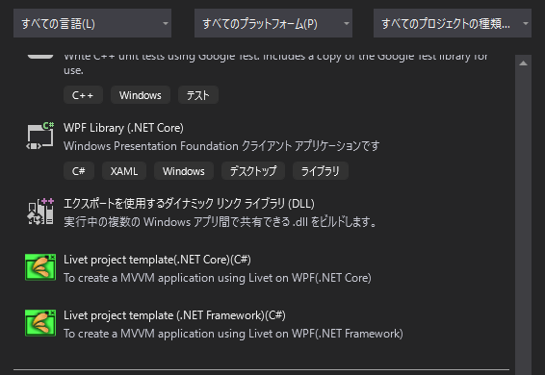Viewport: 545px width, 375px height.
Task: Click the Google Test template icon at top
Action: coord(40,56)
